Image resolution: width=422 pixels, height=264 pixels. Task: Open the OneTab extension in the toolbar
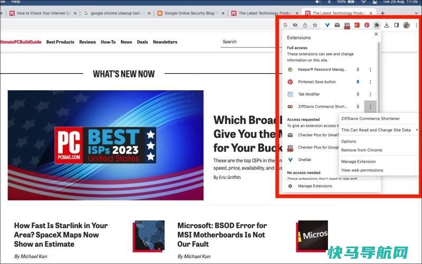click(327, 25)
